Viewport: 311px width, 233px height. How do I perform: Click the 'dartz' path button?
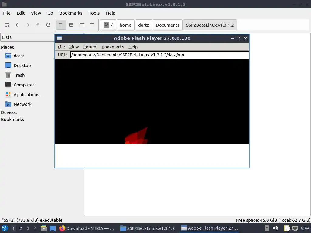tap(144, 25)
